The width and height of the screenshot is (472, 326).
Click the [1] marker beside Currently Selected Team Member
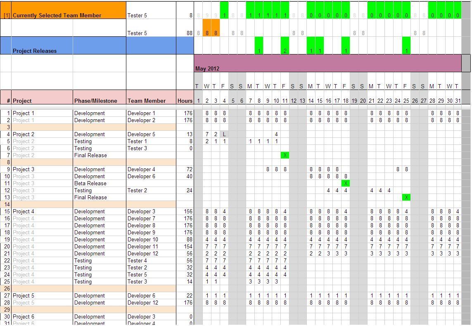[7, 15]
